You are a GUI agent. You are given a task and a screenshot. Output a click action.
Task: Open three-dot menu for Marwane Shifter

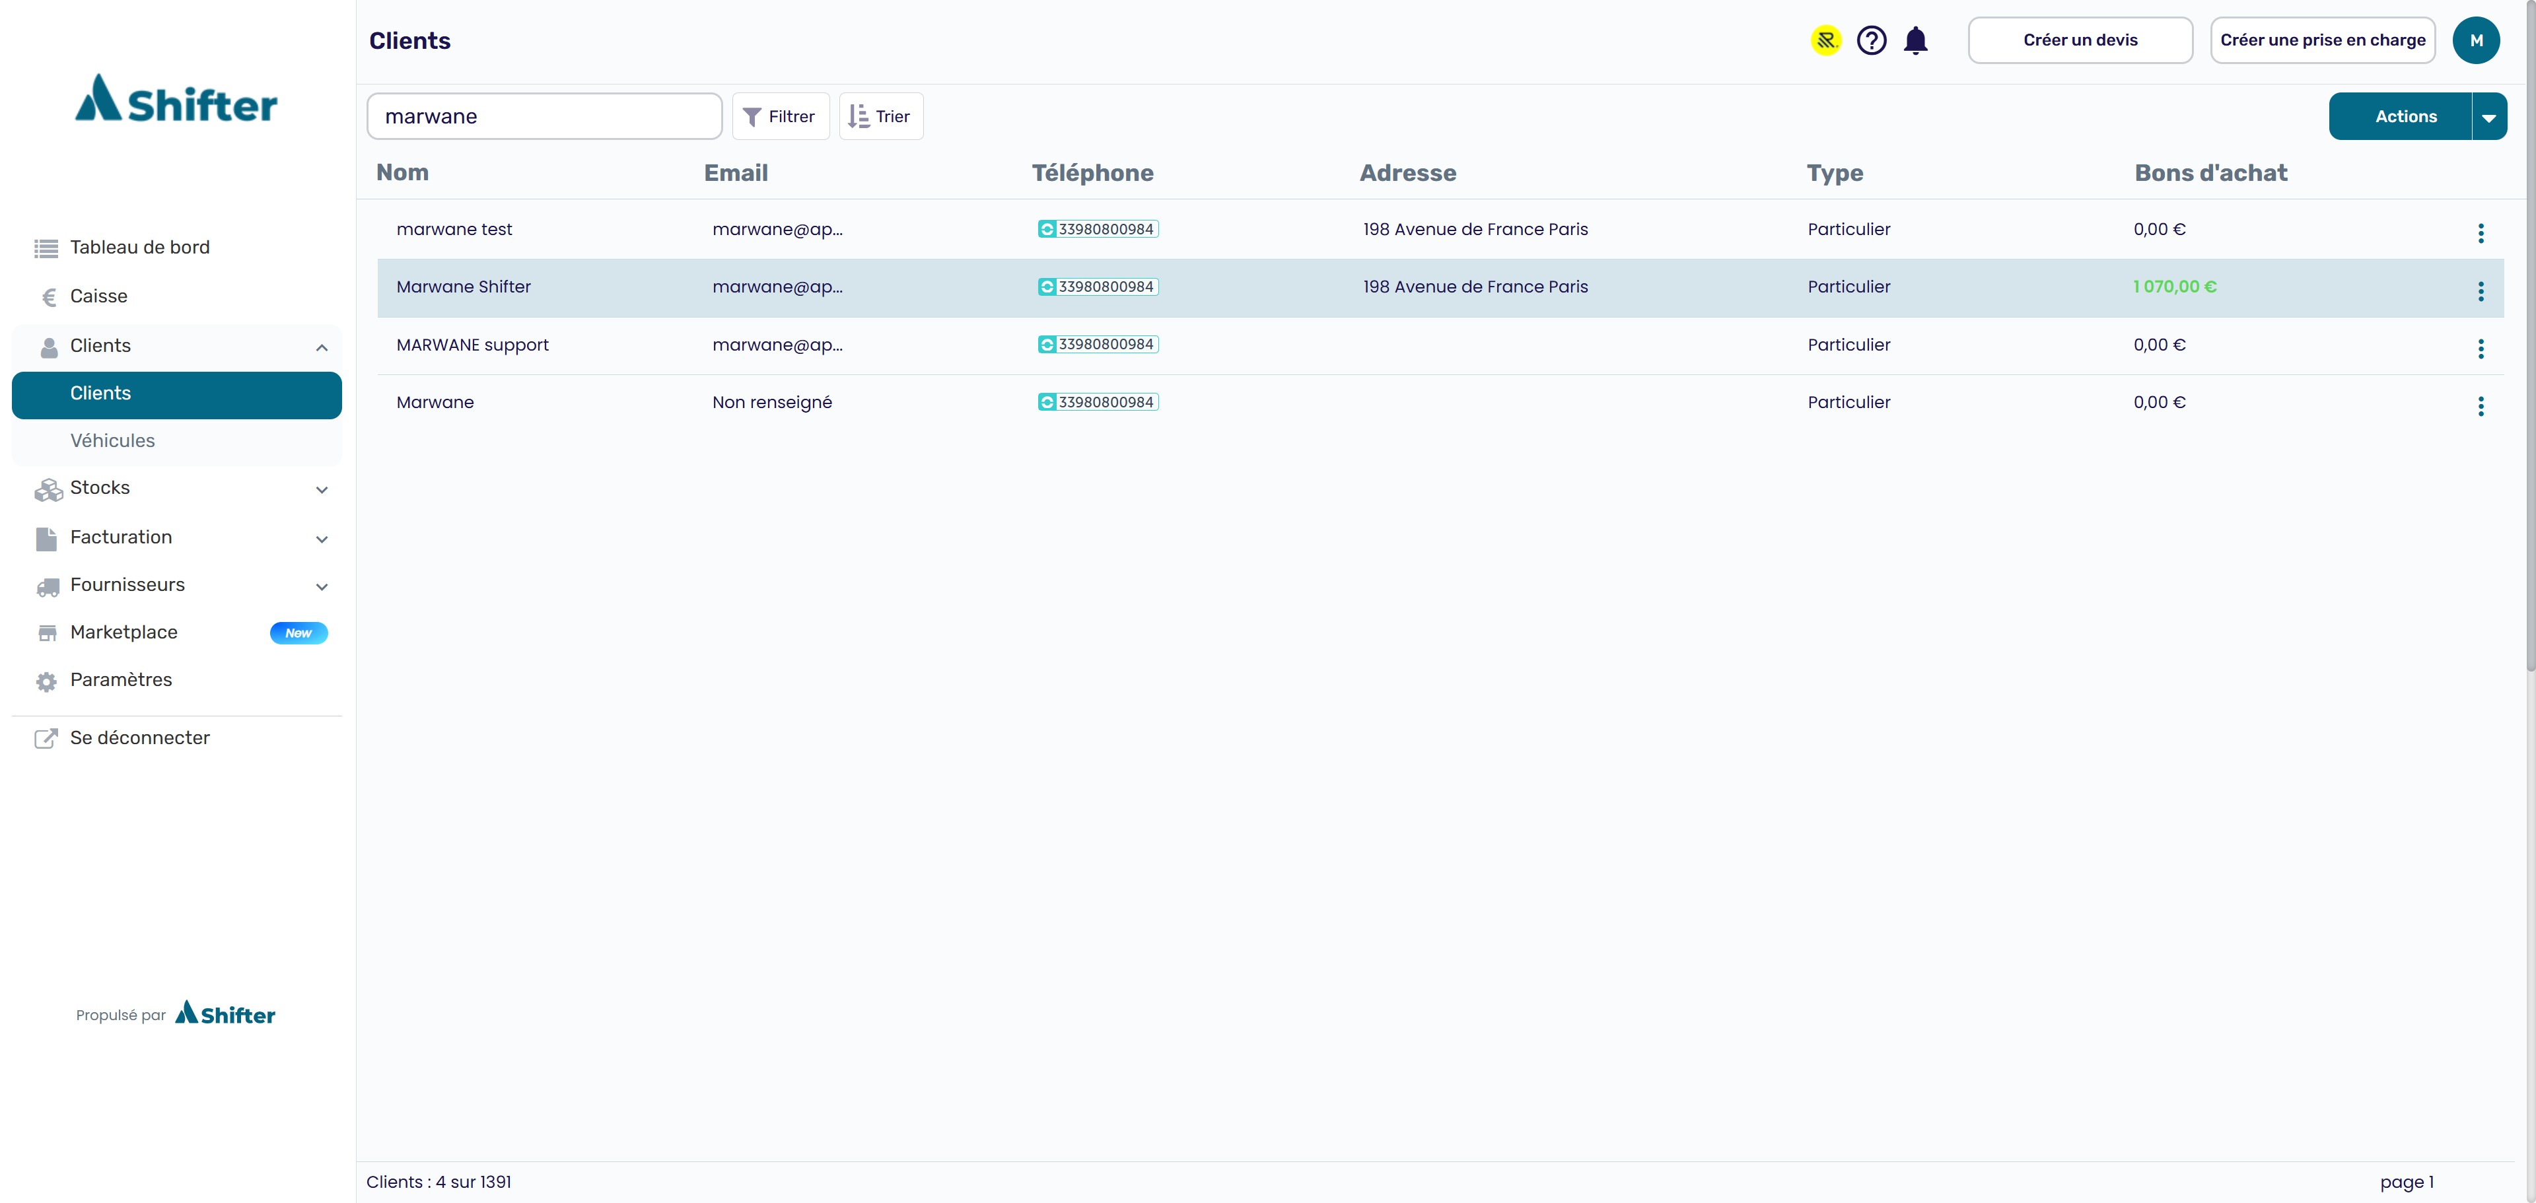click(2481, 291)
